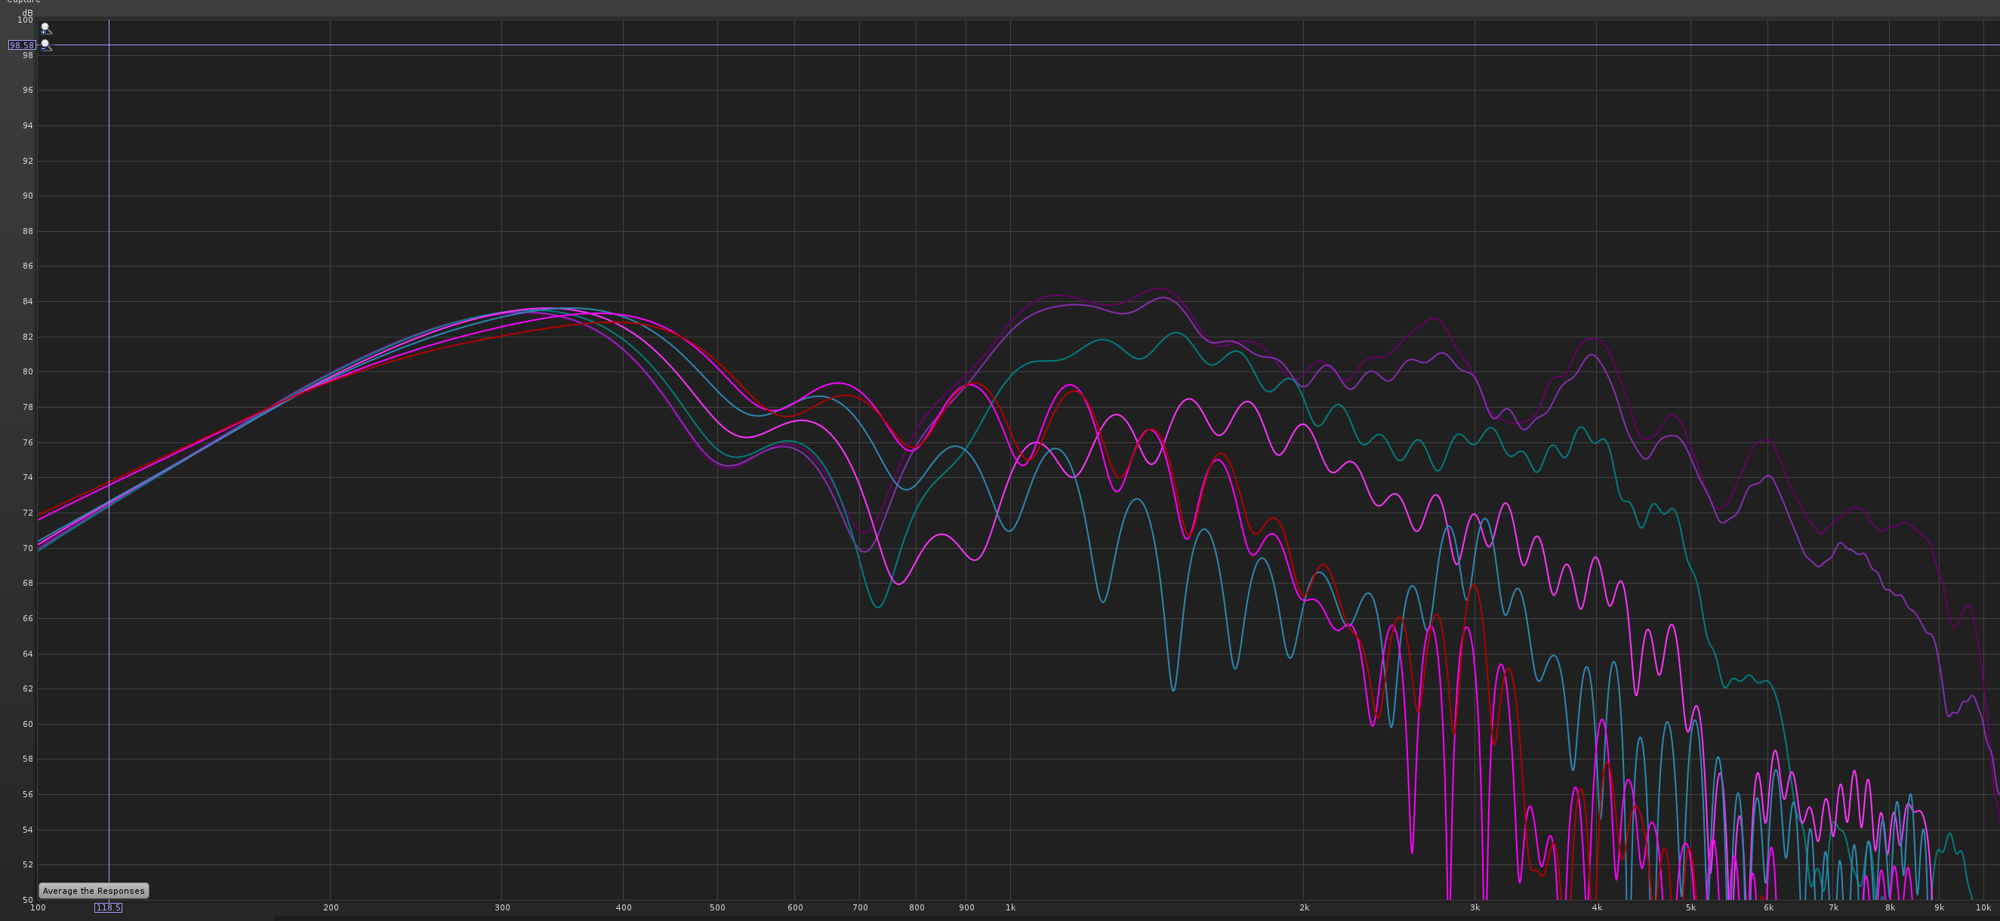Click the 5k frequency axis label
Screen dimensions: 2000x921
point(1691,907)
